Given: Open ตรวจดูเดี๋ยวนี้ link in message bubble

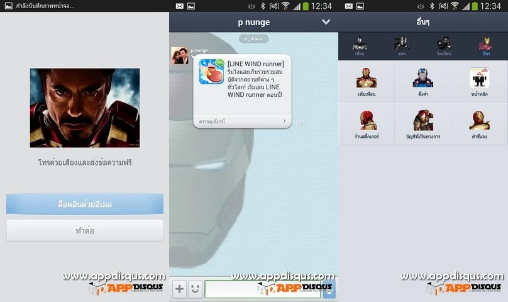Looking at the screenshot, I should 212,121.
